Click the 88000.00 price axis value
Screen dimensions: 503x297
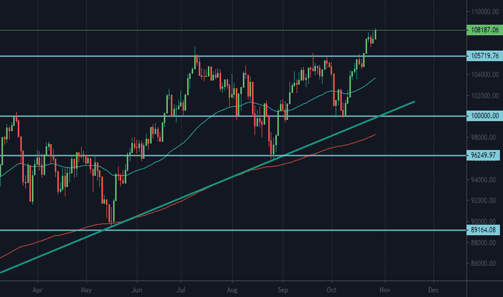[x=483, y=243]
